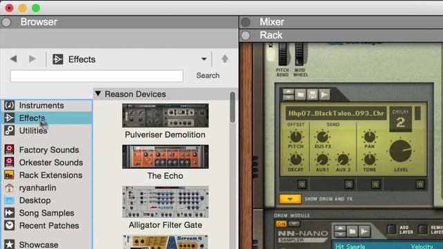Image resolution: width=443 pixels, height=249 pixels.
Task: Toggle the Rack panel circle button
Action: (x=246, y=35)
